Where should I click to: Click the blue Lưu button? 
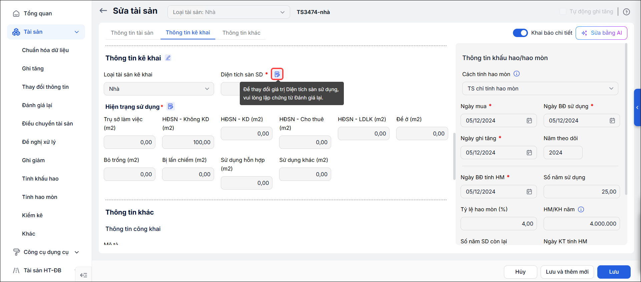614,272
